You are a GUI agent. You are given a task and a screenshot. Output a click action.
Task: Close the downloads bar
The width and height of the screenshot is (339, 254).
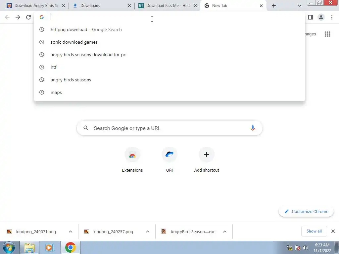333,231
